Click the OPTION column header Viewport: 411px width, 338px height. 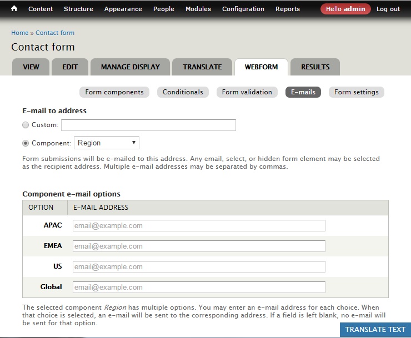(41, 208)
